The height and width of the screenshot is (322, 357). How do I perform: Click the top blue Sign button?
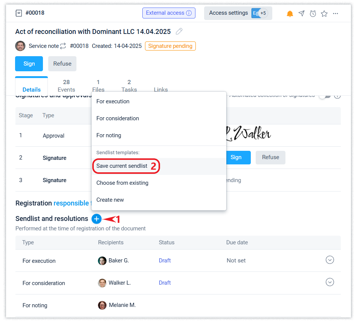[x=29, y=64]
